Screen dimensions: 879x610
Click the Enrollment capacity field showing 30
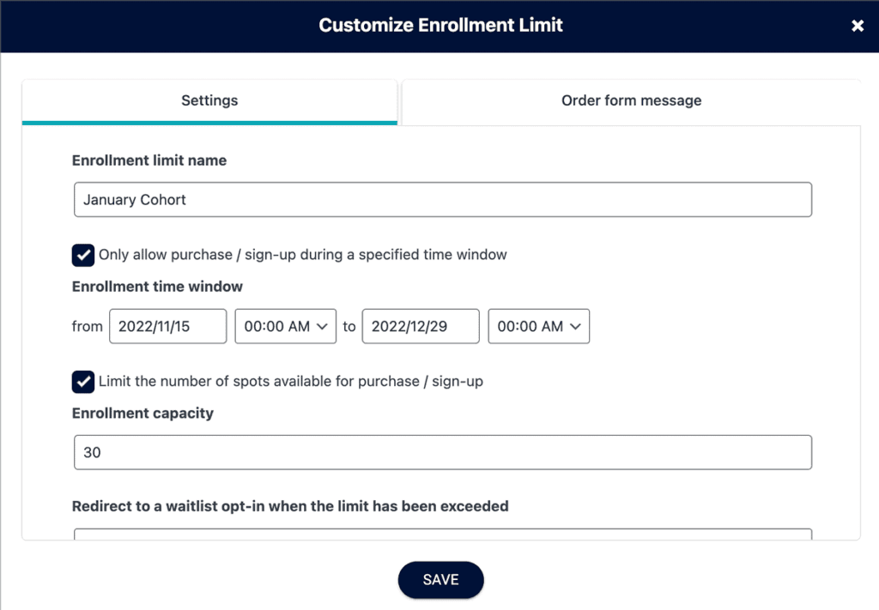coord(442,452)
